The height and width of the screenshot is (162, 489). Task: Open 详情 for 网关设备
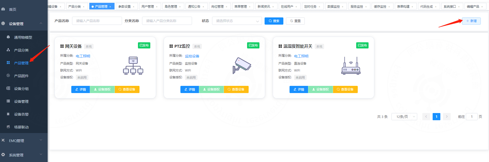tap(81, 89)
